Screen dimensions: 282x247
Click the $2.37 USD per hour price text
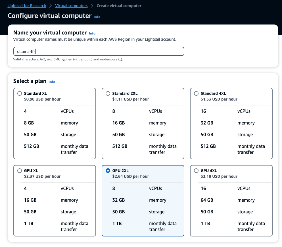click(42, 176)
